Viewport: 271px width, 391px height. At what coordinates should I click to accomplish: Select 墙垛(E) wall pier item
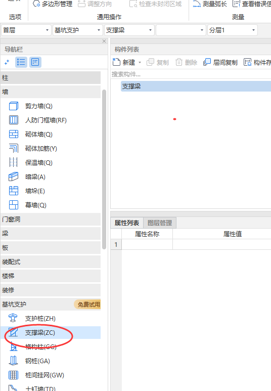tap(35, 191)
